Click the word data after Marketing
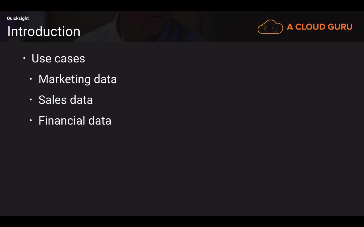Image resolution: width=364 pixels, height=227 pixels. point(105,79)
